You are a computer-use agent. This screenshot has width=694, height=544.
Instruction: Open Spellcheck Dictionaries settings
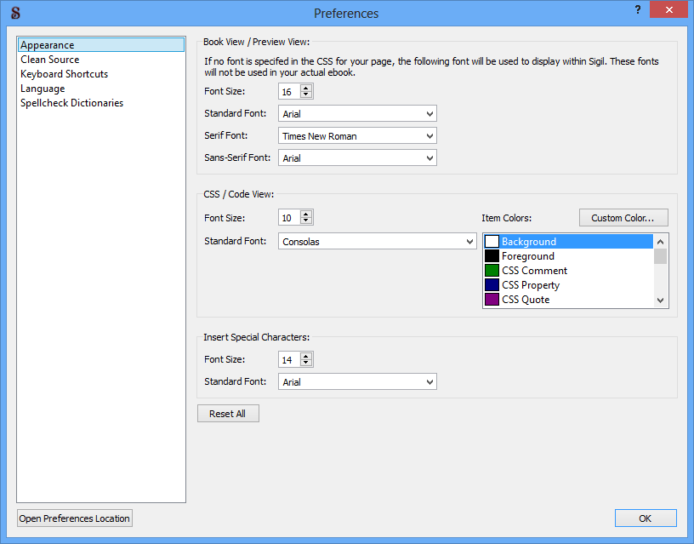pyautogui.click(x=72, y=103)
